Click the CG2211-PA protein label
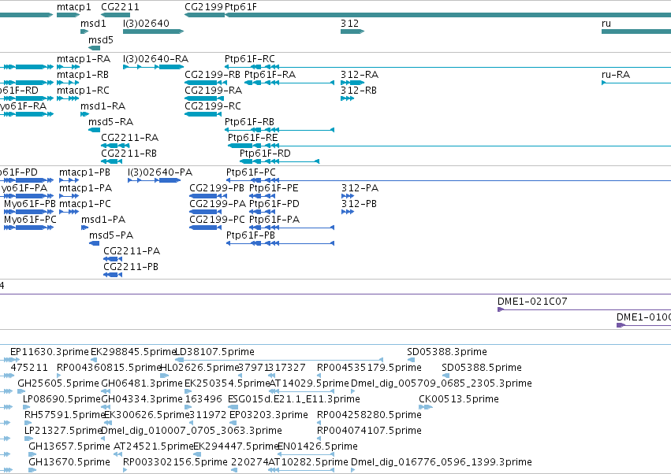The height and width of the screenshot is (474, 671). [x=132, y=251]
